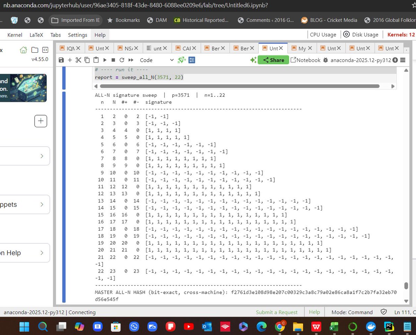Open the Historical Reported bookmark
Screen dimensions: 416x335
coord(201,20)
